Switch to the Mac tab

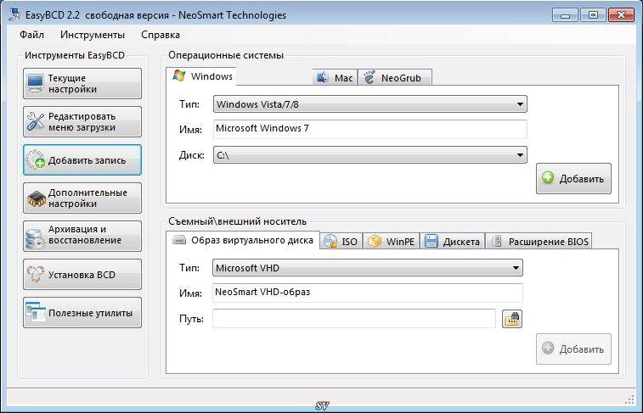(335, 77)
